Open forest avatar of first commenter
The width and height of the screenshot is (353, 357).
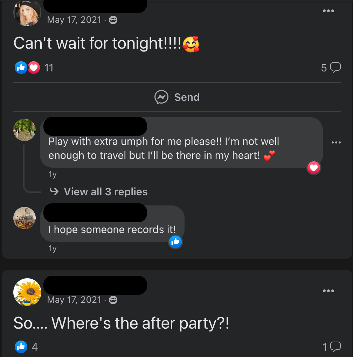pyautogui.click(x=25, y=130)
